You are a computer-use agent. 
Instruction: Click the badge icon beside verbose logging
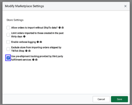coord(41,42)
